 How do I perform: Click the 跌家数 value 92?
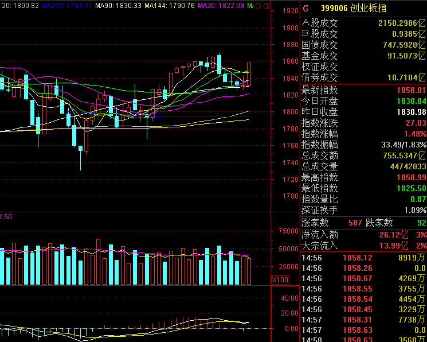(421, 223)
